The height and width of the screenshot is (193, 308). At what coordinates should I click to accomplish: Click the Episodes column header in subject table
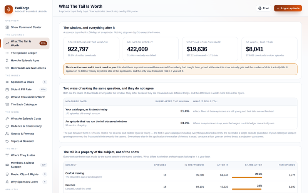pyautogui.click(x=160, y=165)
